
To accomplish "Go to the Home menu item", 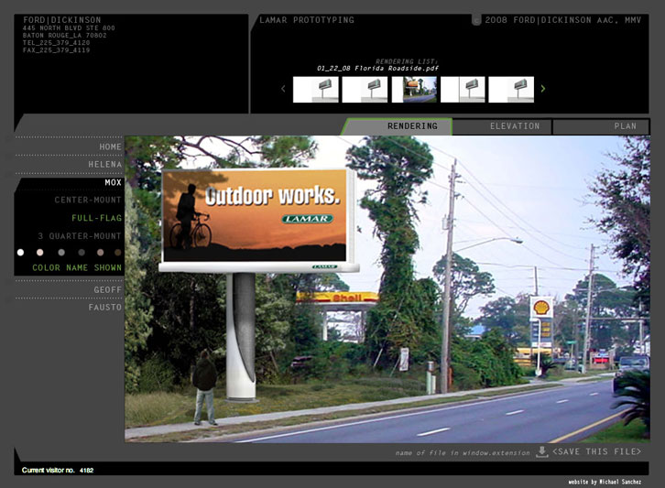I will click(110, 146).
